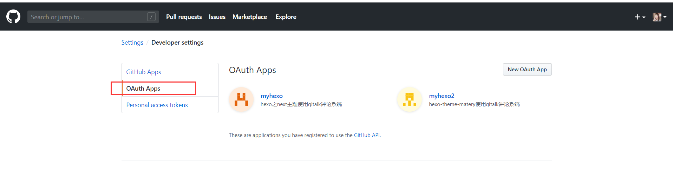Go back to Settings via breadcrumb link
The height and width of the screenshot is (176, 673).
tap(132, 43)
